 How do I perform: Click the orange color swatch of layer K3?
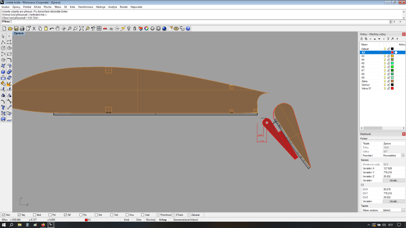(x=392, y=56)
